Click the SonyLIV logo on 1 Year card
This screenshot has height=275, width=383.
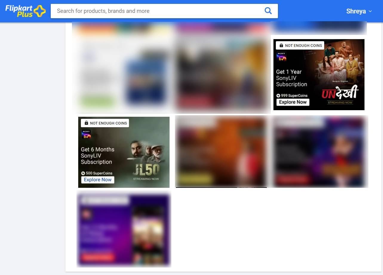pyautogui.click(x=282, y=56)
